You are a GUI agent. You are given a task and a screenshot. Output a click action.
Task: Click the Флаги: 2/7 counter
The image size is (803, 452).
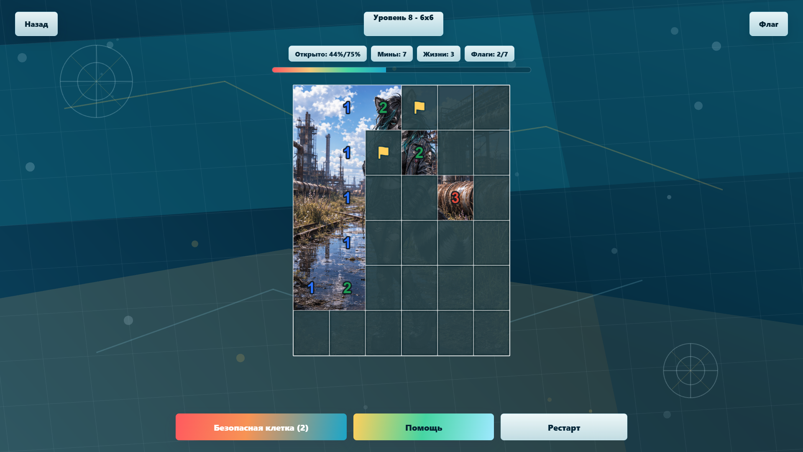(489, 54)
